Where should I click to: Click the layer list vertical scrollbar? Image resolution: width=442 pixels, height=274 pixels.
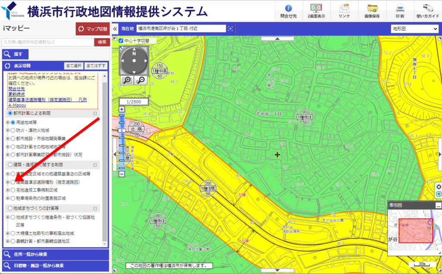(104, 160)
